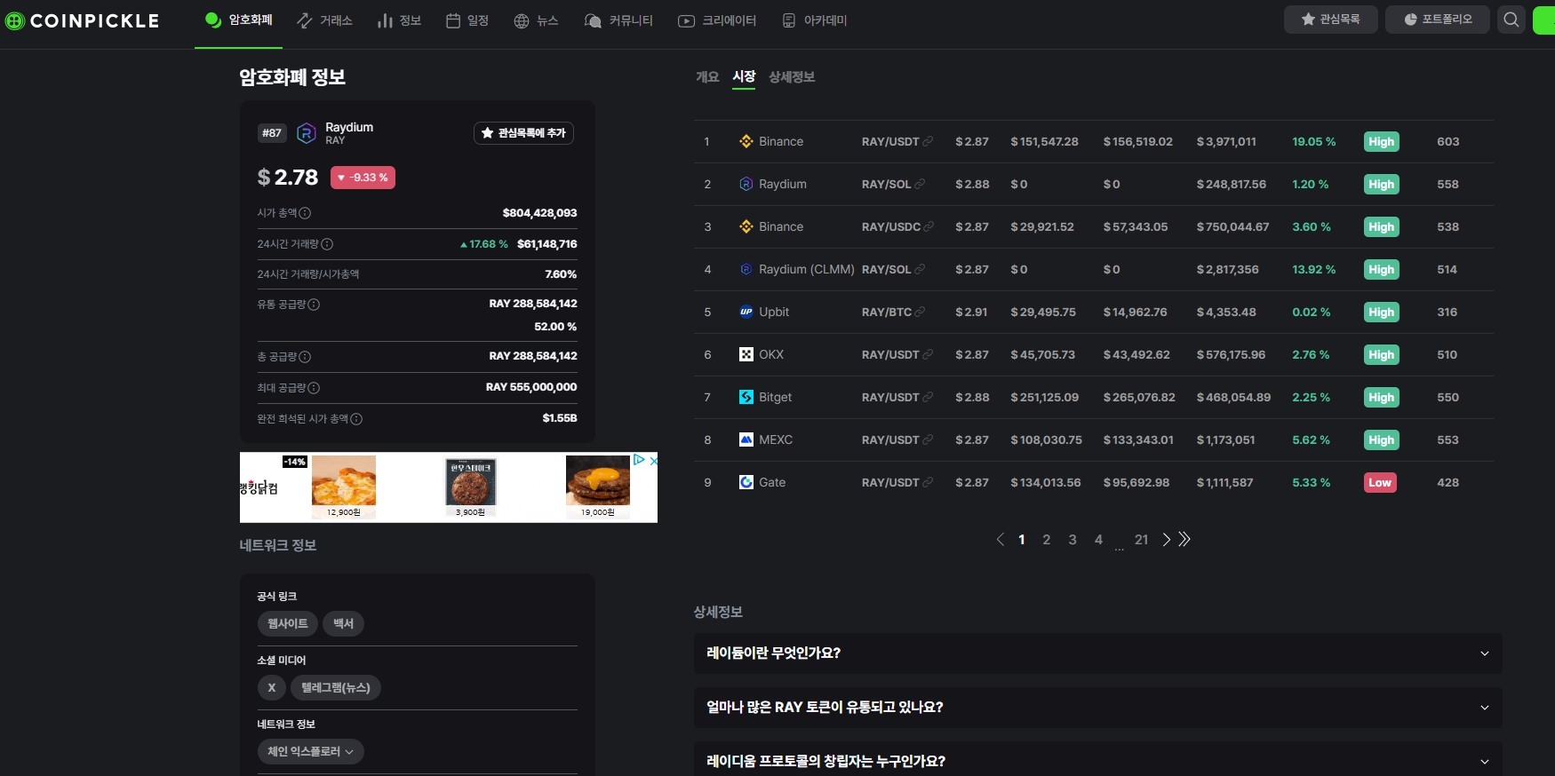
Task: Click info icon next to 시가 총액
Action: pos(305,213)
